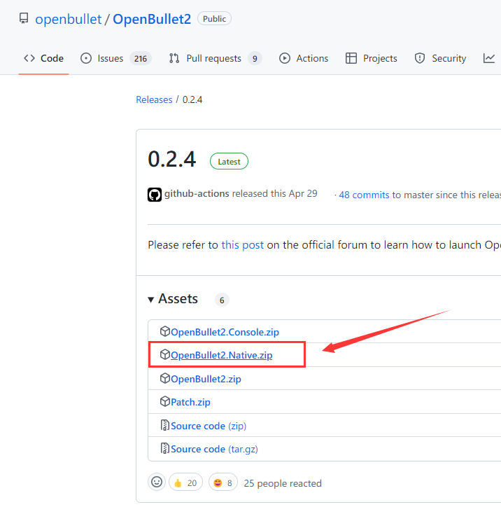Open the 48 commits link
Image resolution: width=501 pixels, height=521 pixels.
pyautogui.click(x=364, y=195)
